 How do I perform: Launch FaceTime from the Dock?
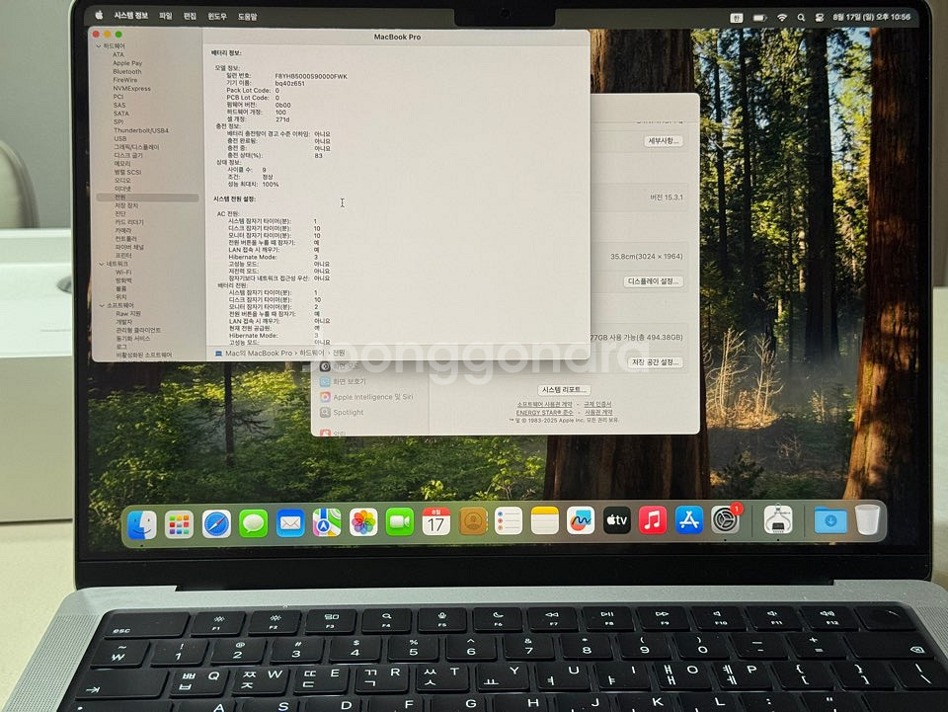[400, 521]
